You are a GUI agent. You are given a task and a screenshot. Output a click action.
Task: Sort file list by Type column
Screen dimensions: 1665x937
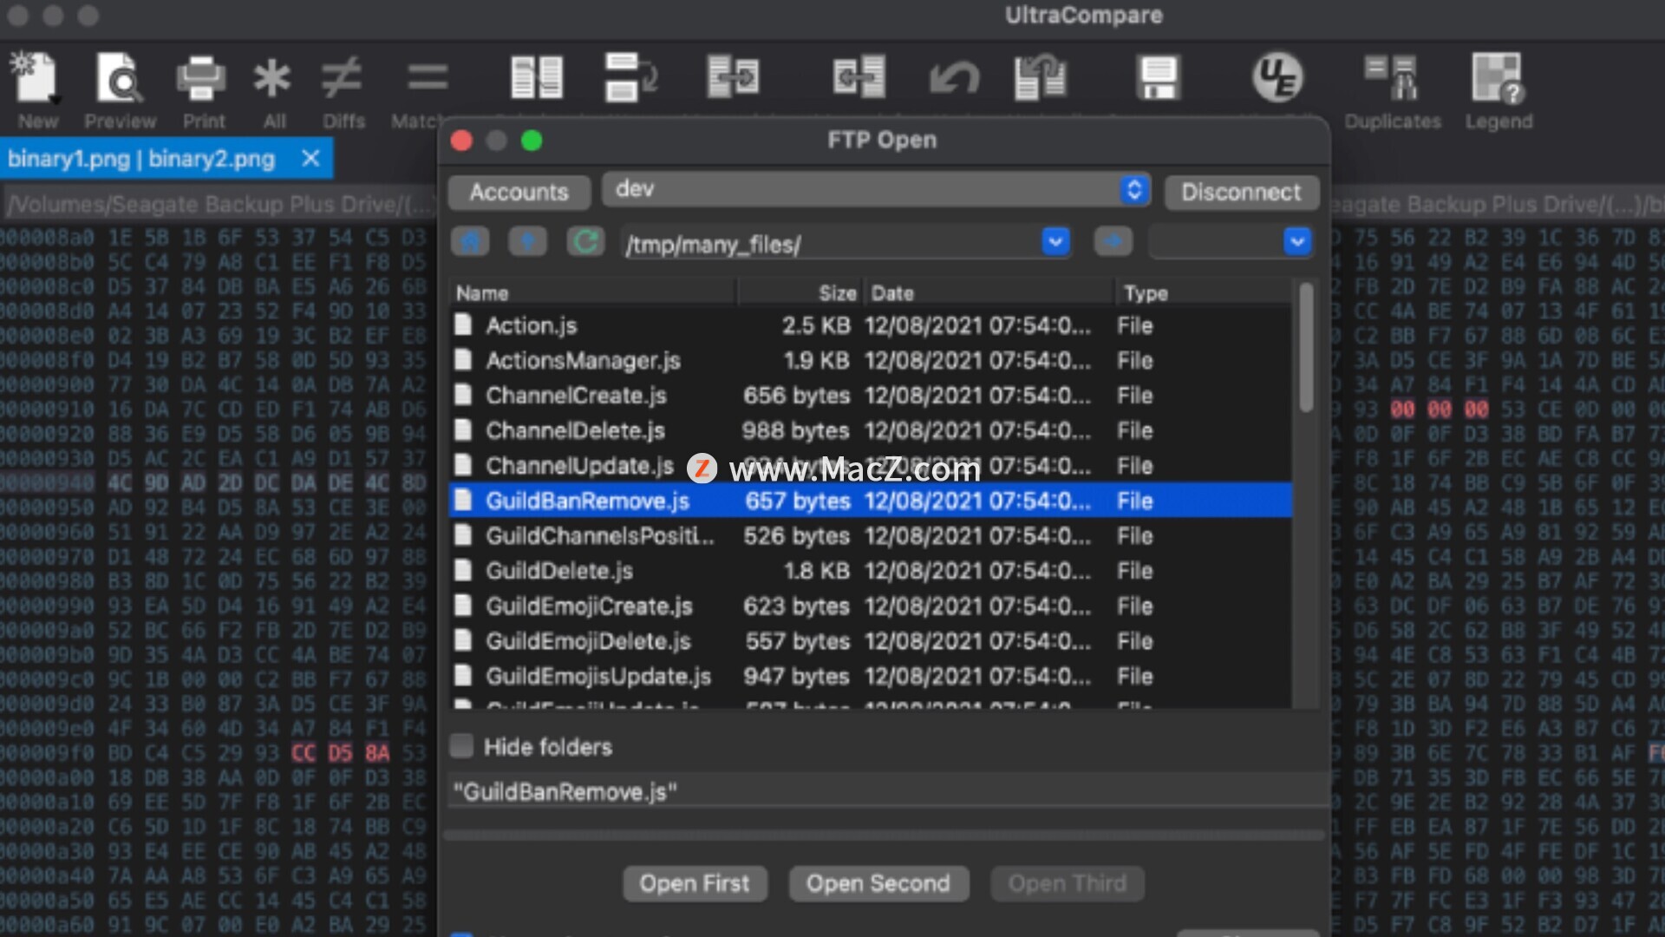(1204, 293)
